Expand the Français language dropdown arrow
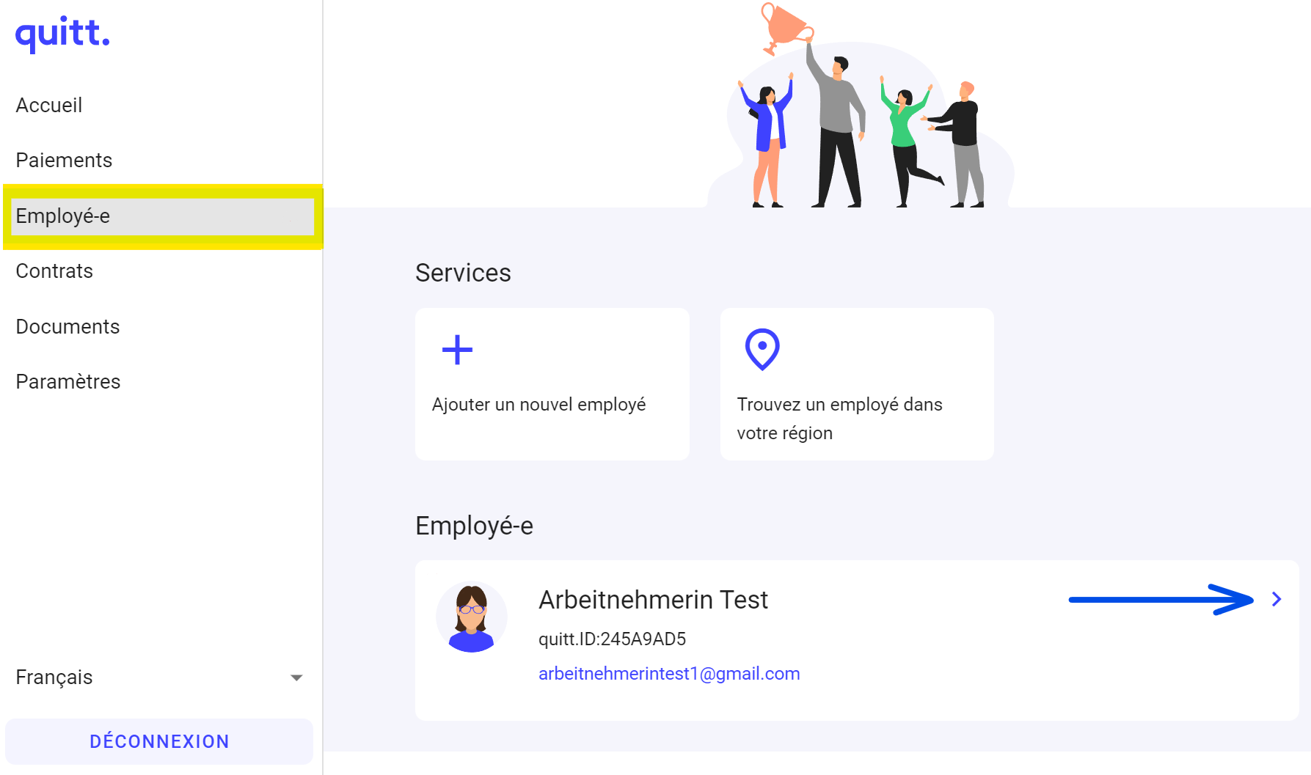Image resolution: width=1311 pixels, height=775 pixels. (296, 677)
